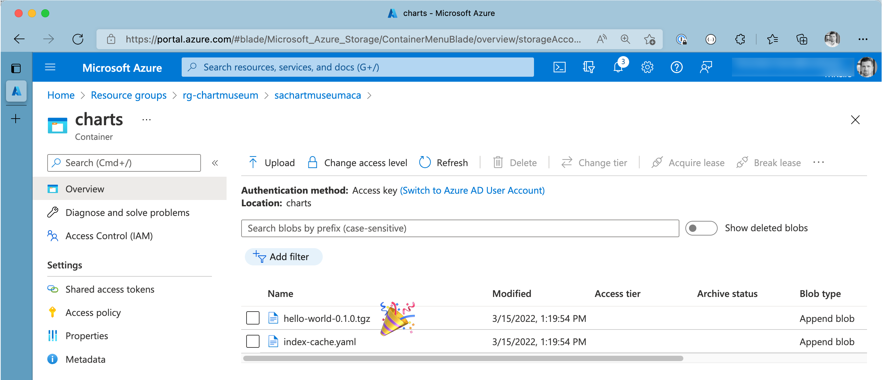Open the portal settings gear

647,67
